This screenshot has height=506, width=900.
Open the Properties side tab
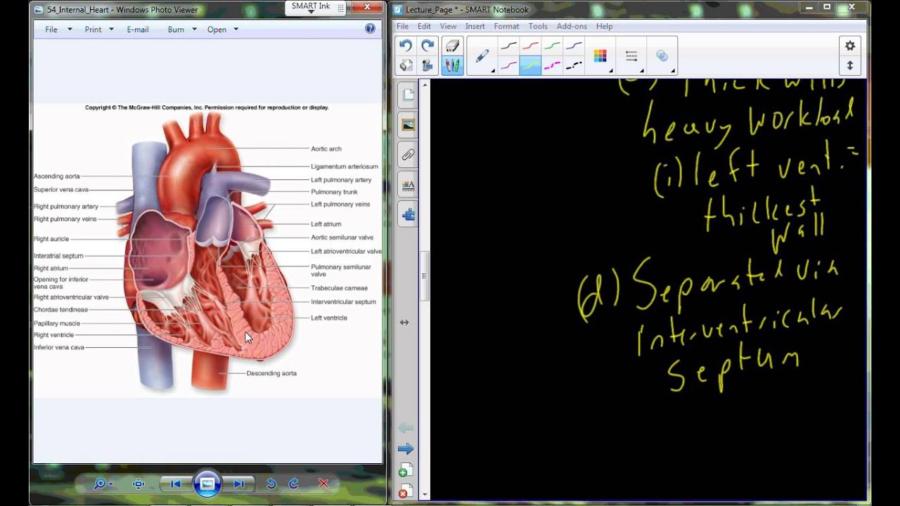408,186
